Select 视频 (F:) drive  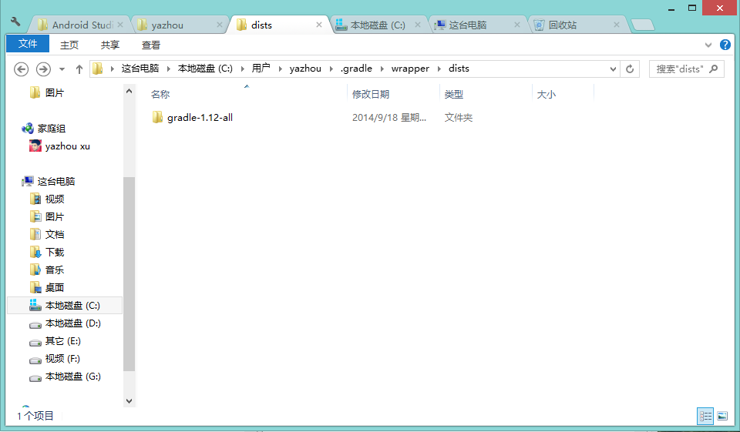pyautogui.click(x=55, y=359)
